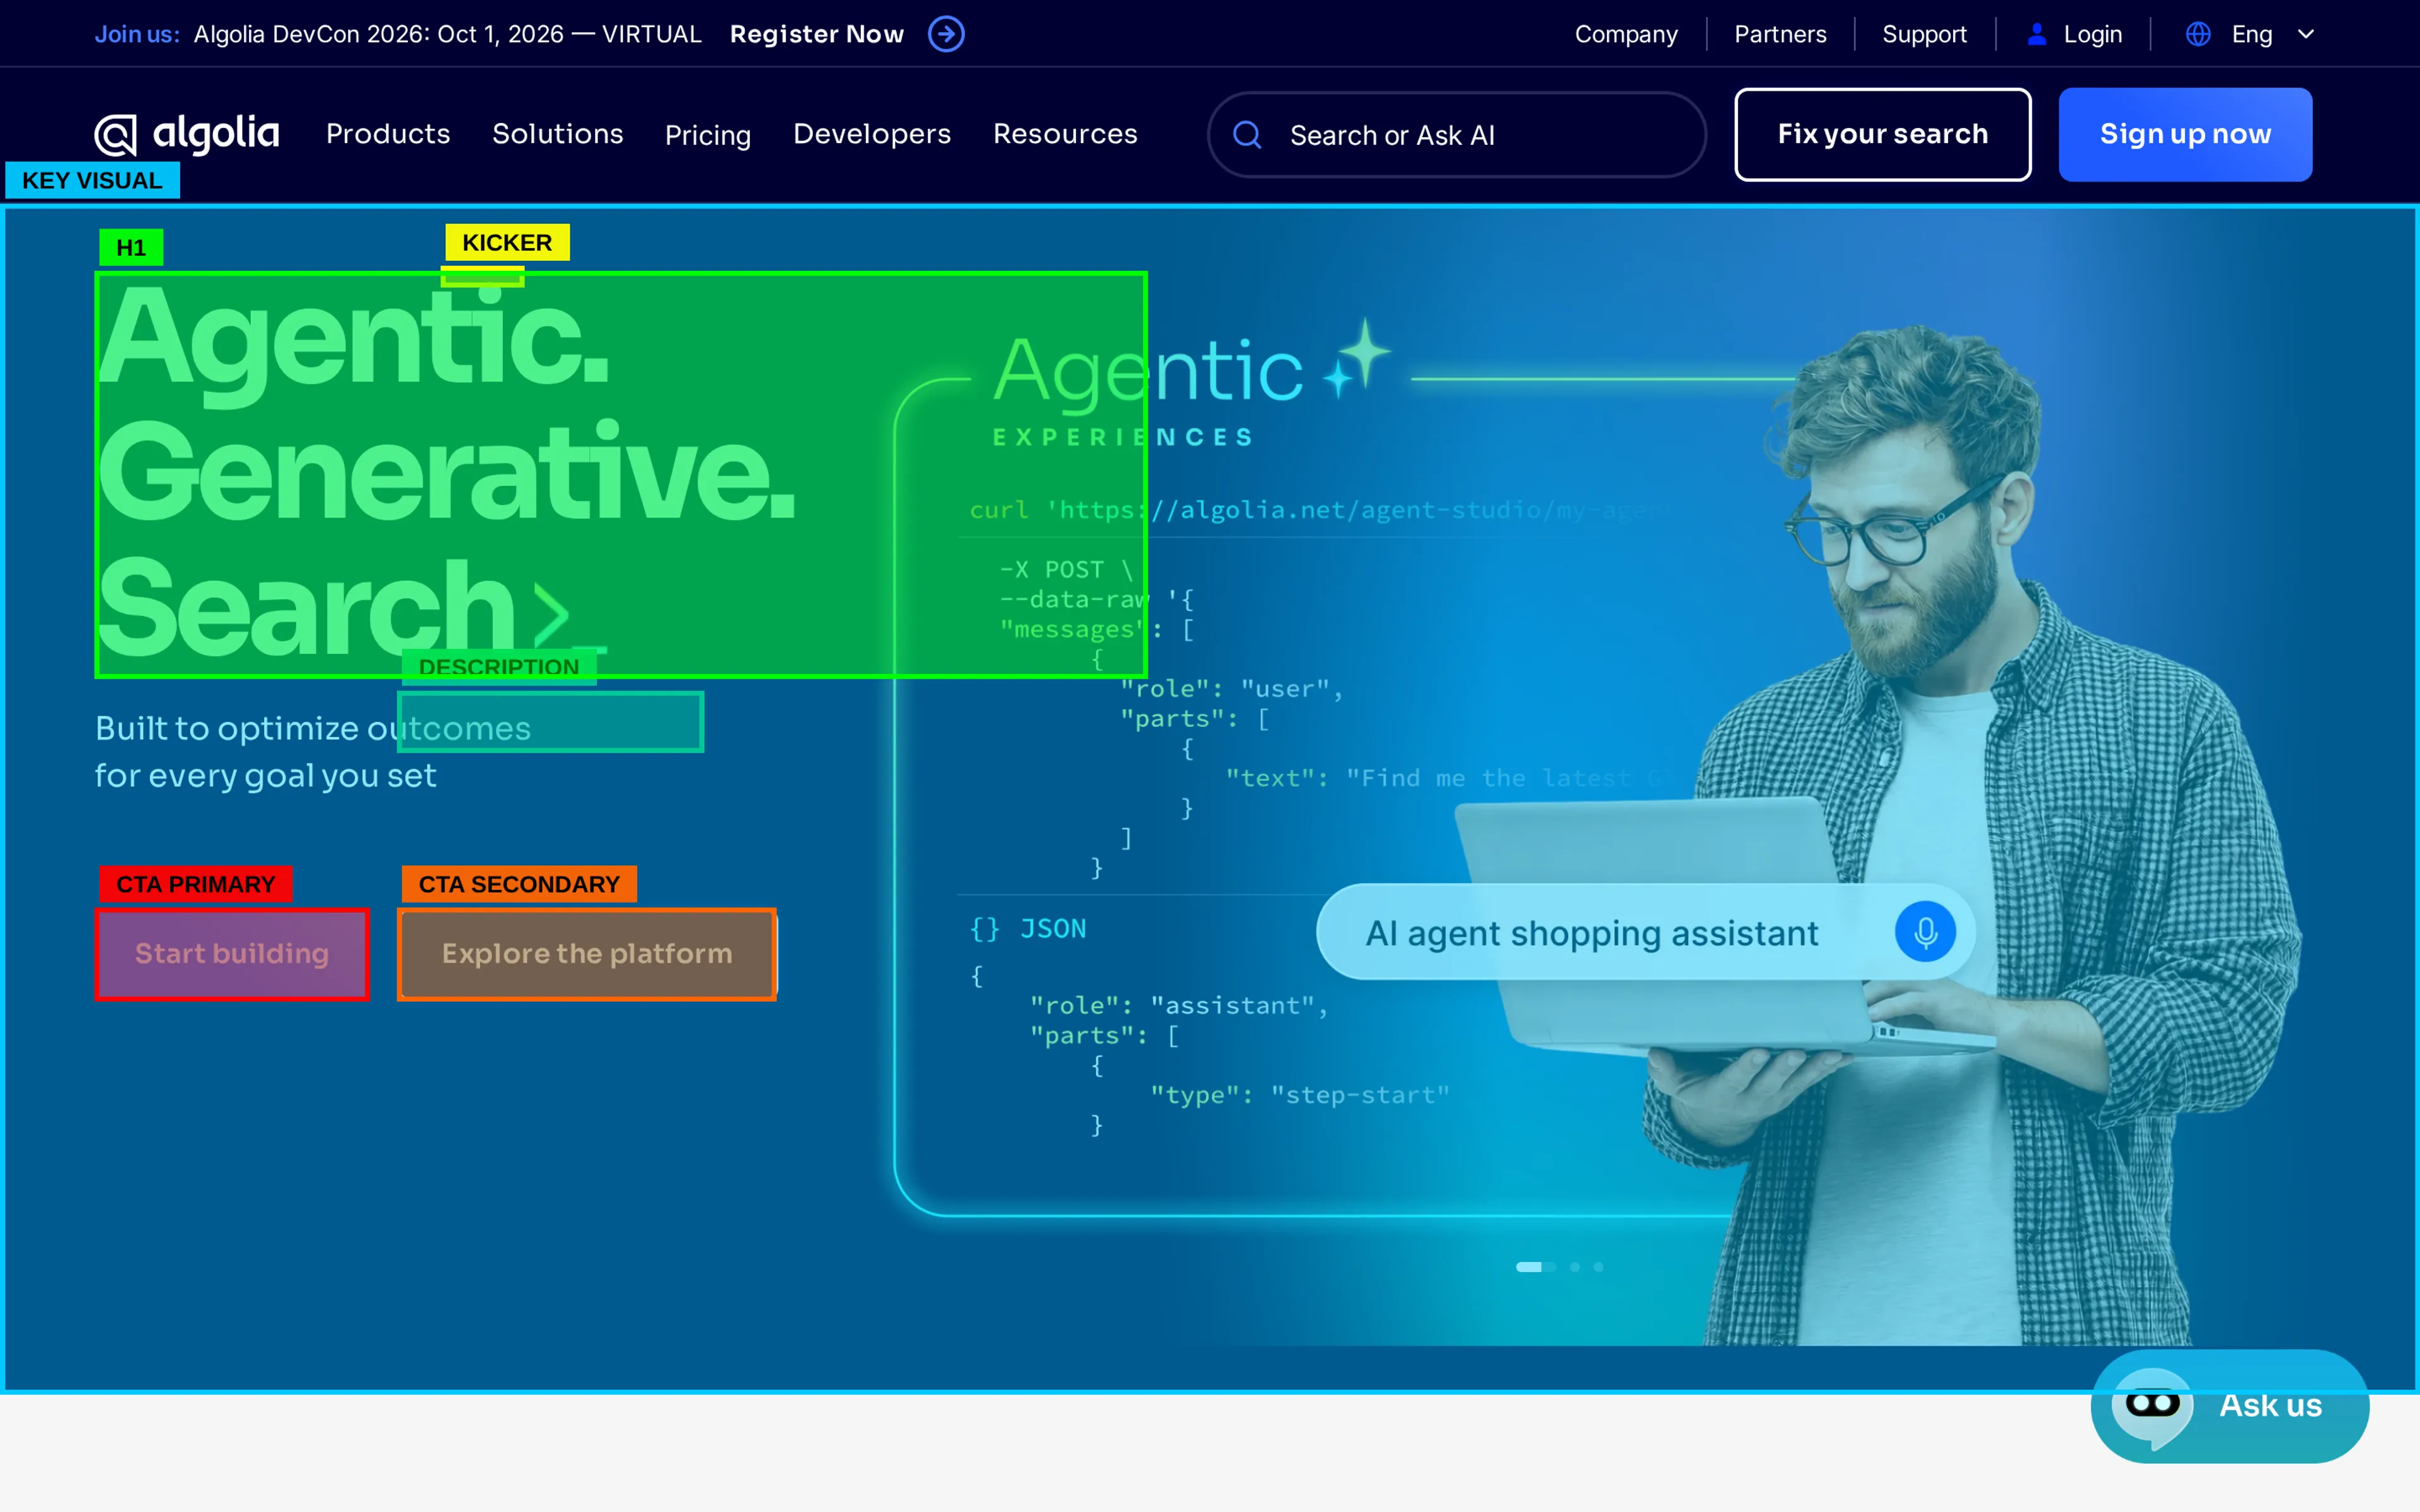
Task: Click the globe language icon
Action: coord(2198,34)
